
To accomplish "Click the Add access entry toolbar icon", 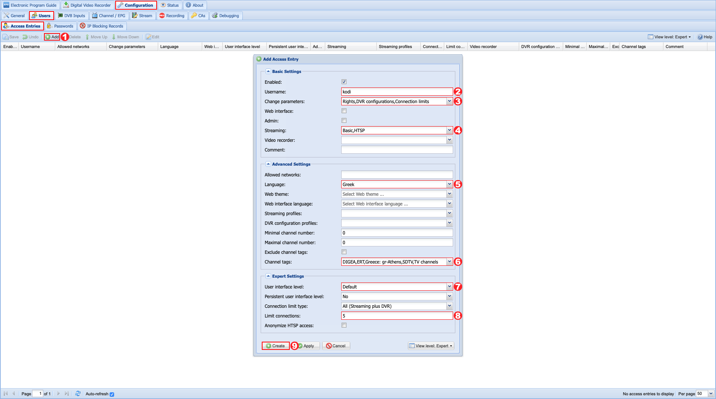I will 52,37.
